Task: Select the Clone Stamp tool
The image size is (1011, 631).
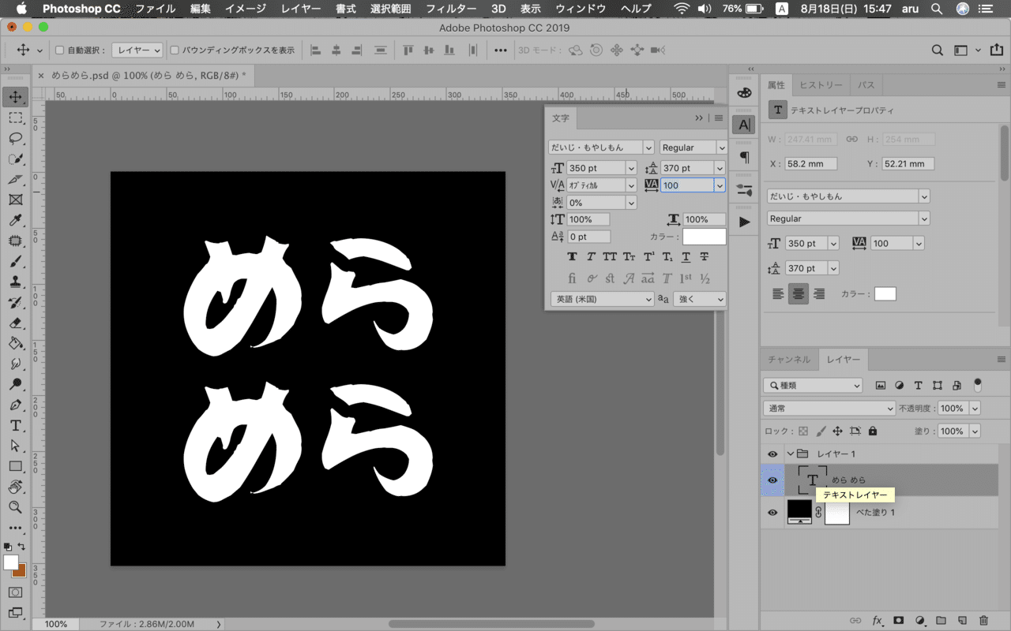Action: click(15, 282)
